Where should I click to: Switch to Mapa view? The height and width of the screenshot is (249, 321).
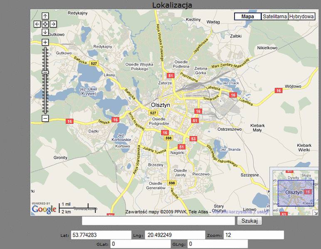coord(248,17)
